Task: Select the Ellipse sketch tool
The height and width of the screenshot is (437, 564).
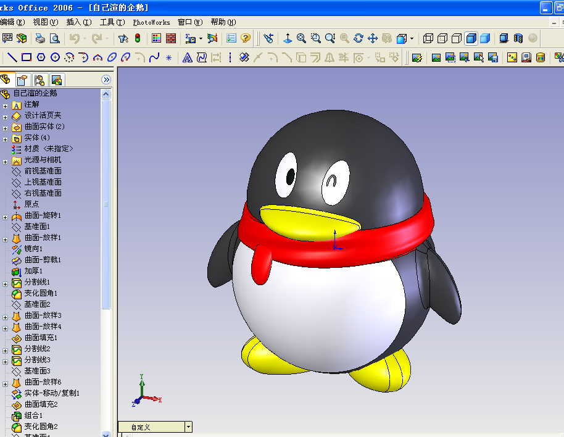Action: 112,57
